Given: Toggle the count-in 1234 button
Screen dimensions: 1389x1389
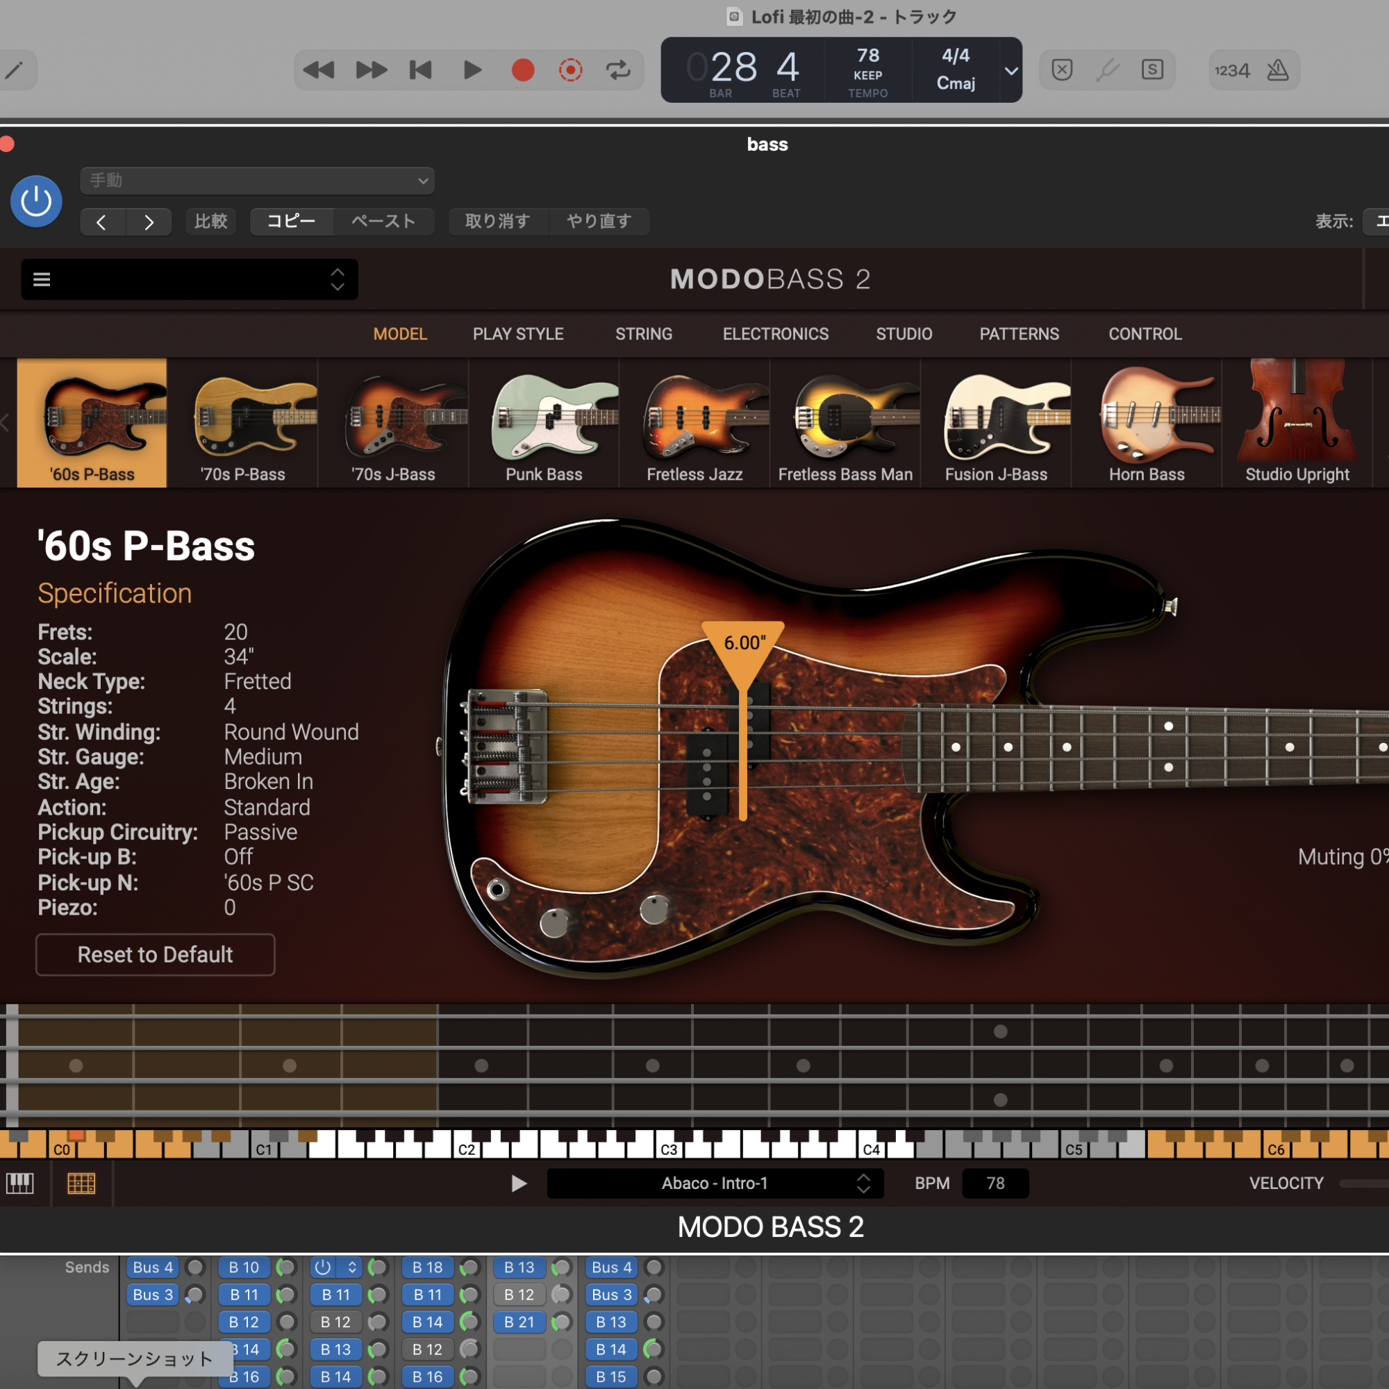Looking at the screenshot, I should pos(1232,70).
